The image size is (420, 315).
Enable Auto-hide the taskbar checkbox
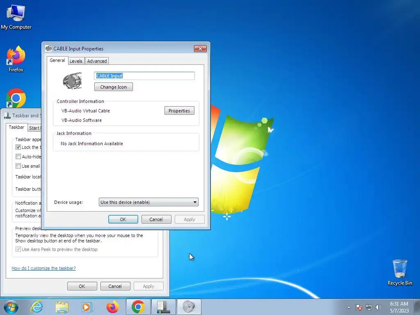click(x=18, y=156)
